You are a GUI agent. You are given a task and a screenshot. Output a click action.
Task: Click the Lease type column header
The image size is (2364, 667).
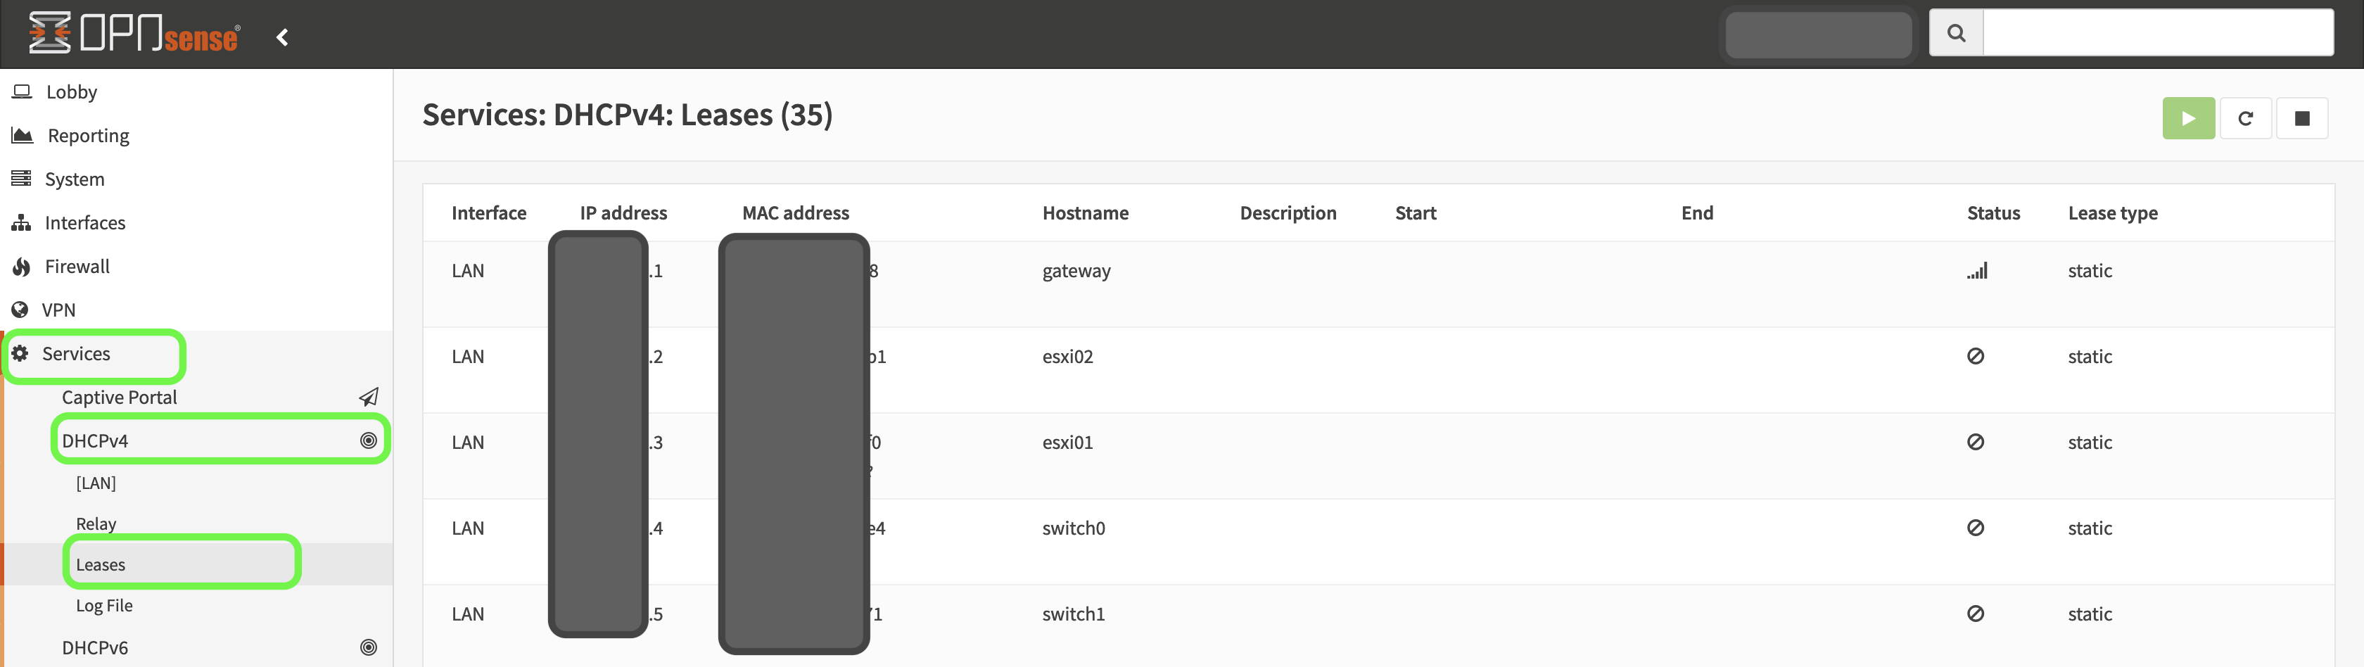[x=2113, y=213]
